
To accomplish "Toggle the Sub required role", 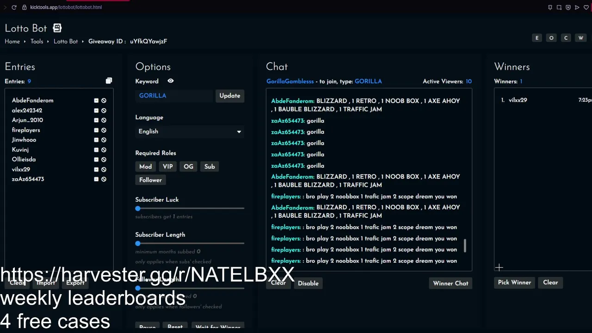I will (x=210, y=166).
